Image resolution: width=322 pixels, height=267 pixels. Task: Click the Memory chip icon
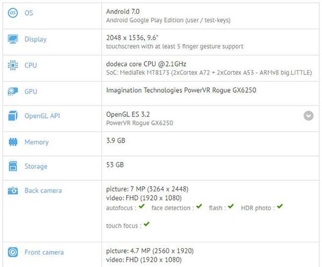[13, 142]
